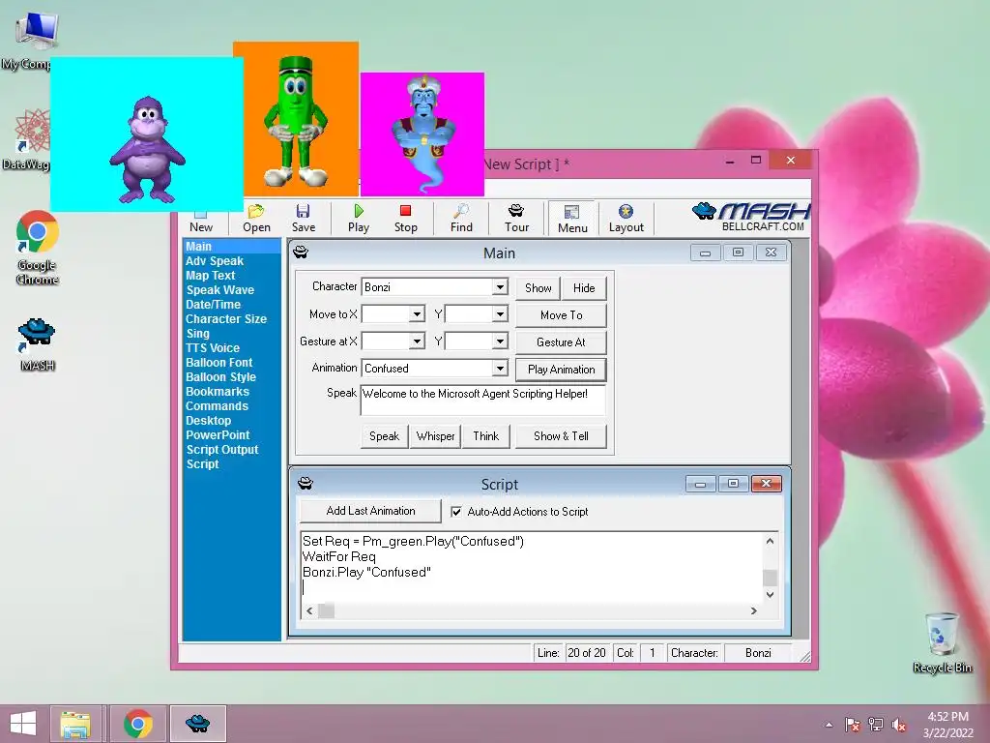Image resolution: width=990 pixels, height=743 pixels.
Task: Start the Tour from the toolbar
Action: (516, 219)
